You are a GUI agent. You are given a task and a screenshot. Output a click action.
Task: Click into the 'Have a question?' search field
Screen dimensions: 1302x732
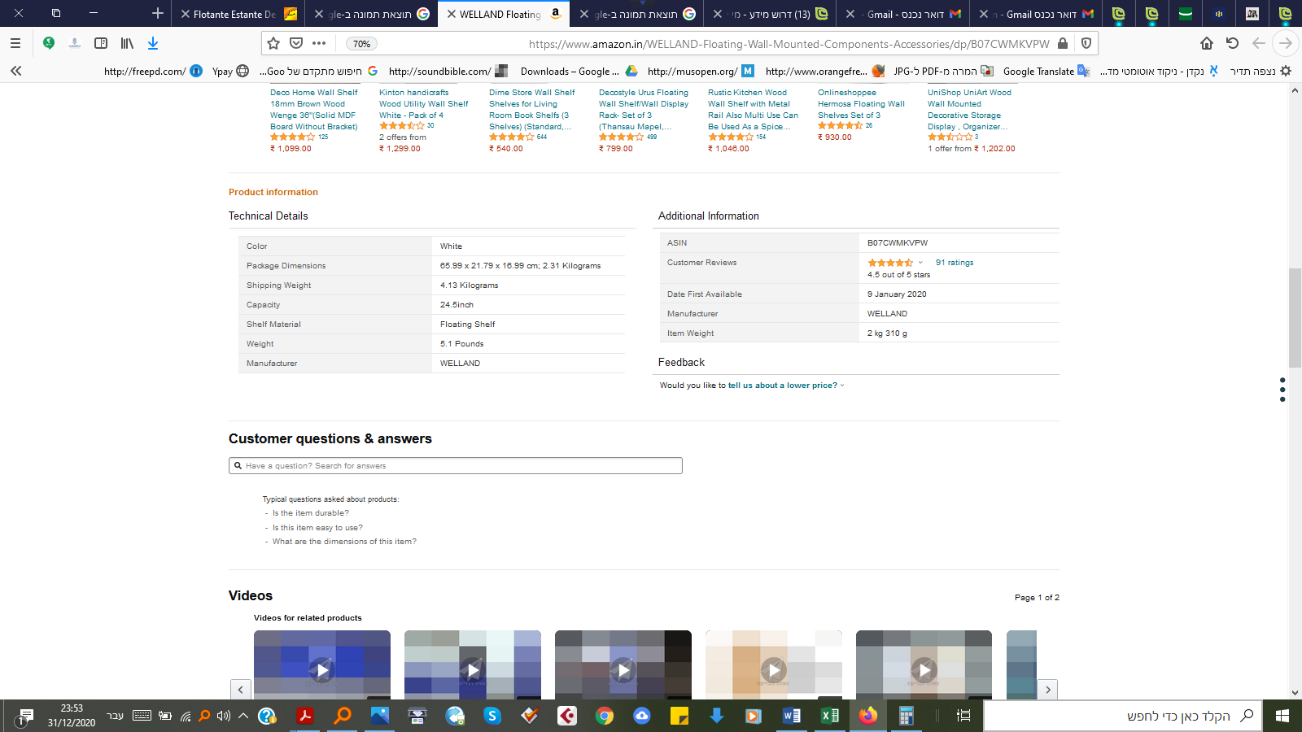click(x=456, y=466)
